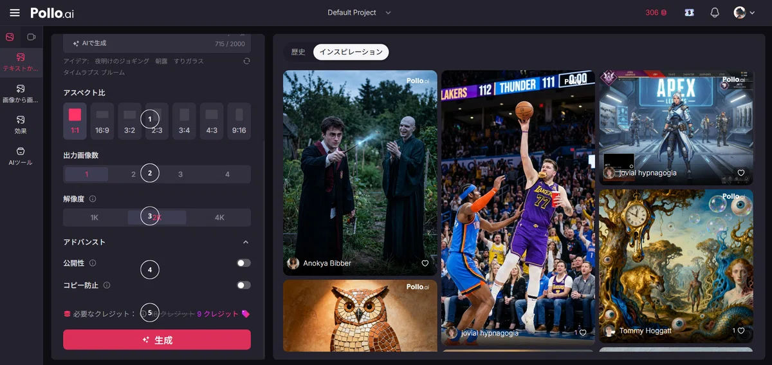Switch to the 歴史 tab
The image size is (772, 365).
pyautogui.click(x=299, y=52)
